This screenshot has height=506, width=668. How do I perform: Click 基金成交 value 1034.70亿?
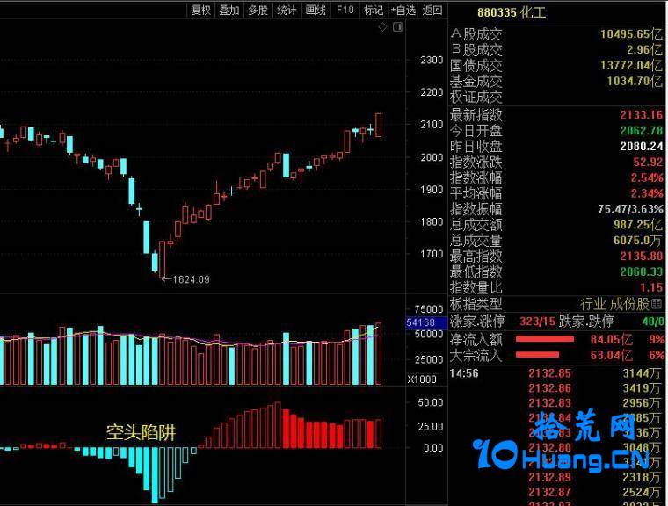click(635, 81)
